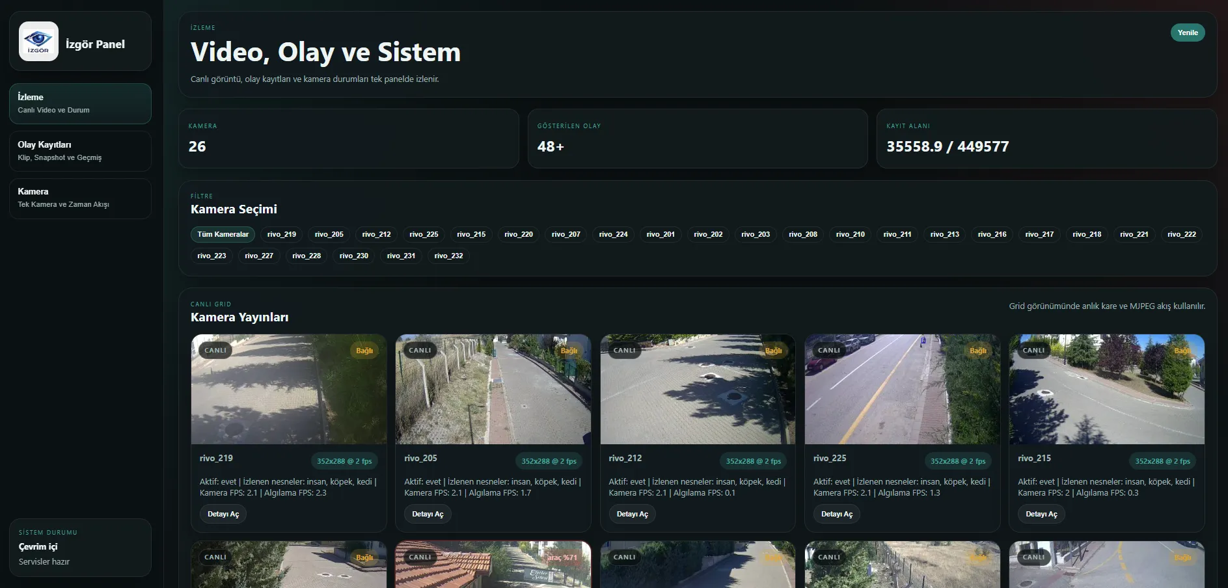1228x588 pixels.
Task: Click the Bağlı badge on the rivo_225 feed
Action: coord(978,351)
